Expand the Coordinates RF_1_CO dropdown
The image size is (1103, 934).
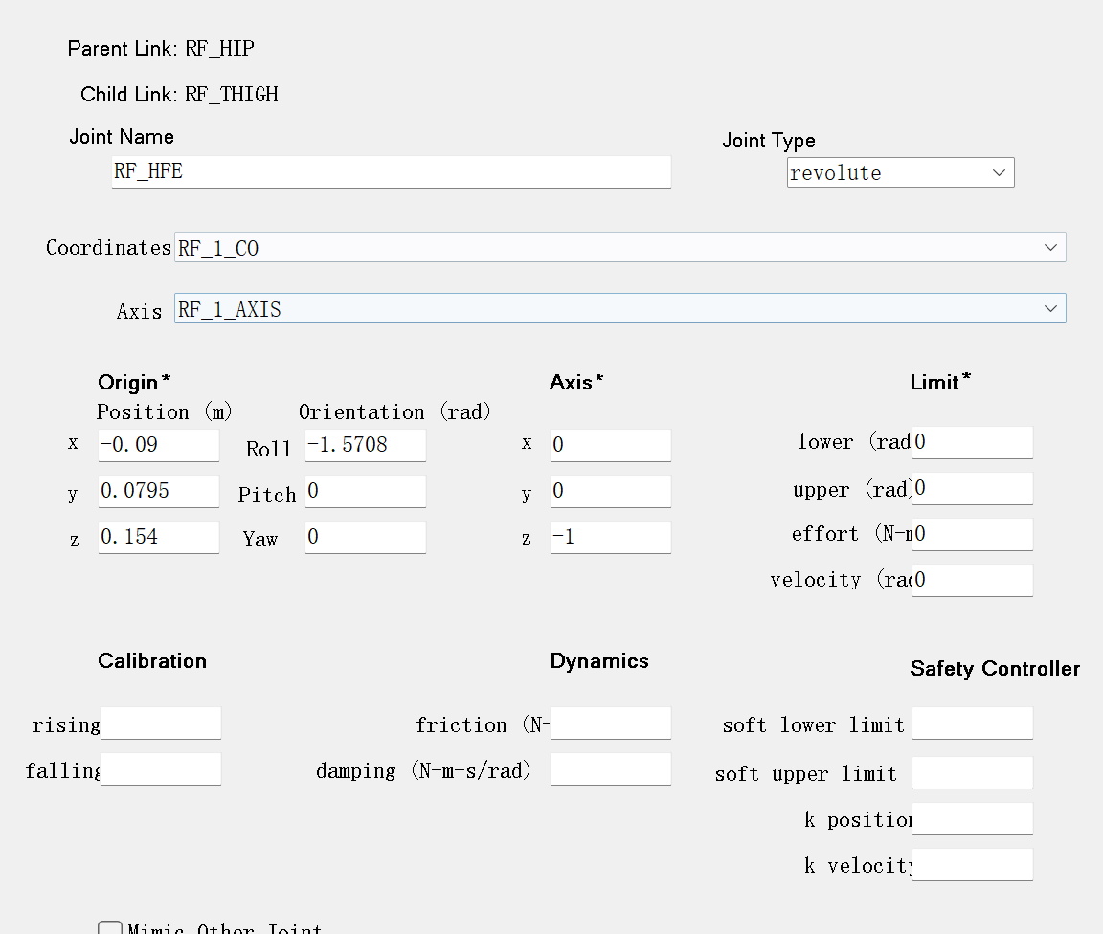[619, 247]
